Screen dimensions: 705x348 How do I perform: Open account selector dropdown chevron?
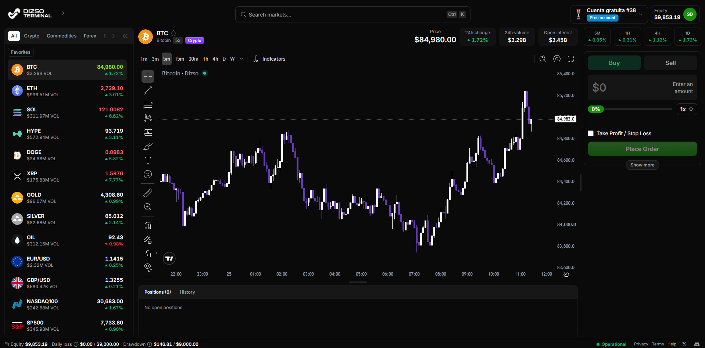(641, 14)
